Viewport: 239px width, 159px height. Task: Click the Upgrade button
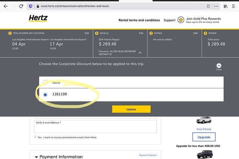tap(204, 137)
